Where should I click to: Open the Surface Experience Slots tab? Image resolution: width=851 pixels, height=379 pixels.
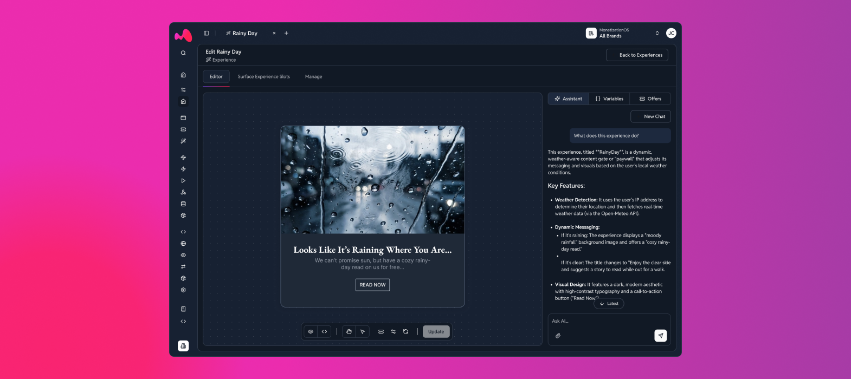tap(264, 76)
